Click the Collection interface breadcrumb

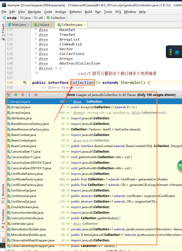(56, 18)
